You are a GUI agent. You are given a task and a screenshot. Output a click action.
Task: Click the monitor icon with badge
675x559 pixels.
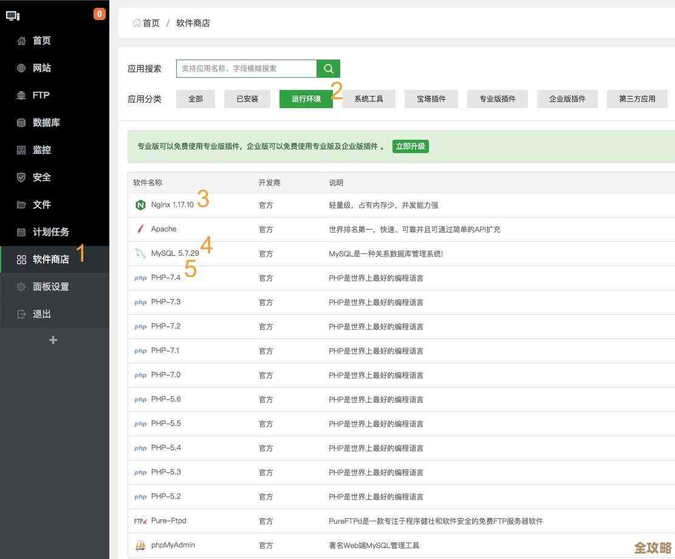coord(13,15)
